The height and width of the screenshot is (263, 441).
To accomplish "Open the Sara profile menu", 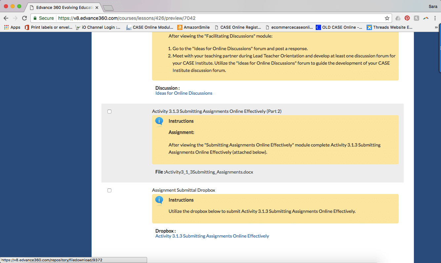I will [433, 7].
